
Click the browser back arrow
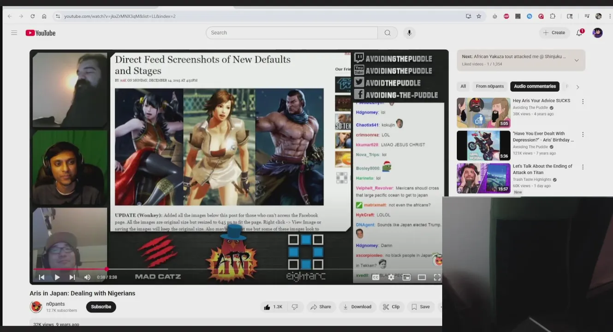point(10,16)
